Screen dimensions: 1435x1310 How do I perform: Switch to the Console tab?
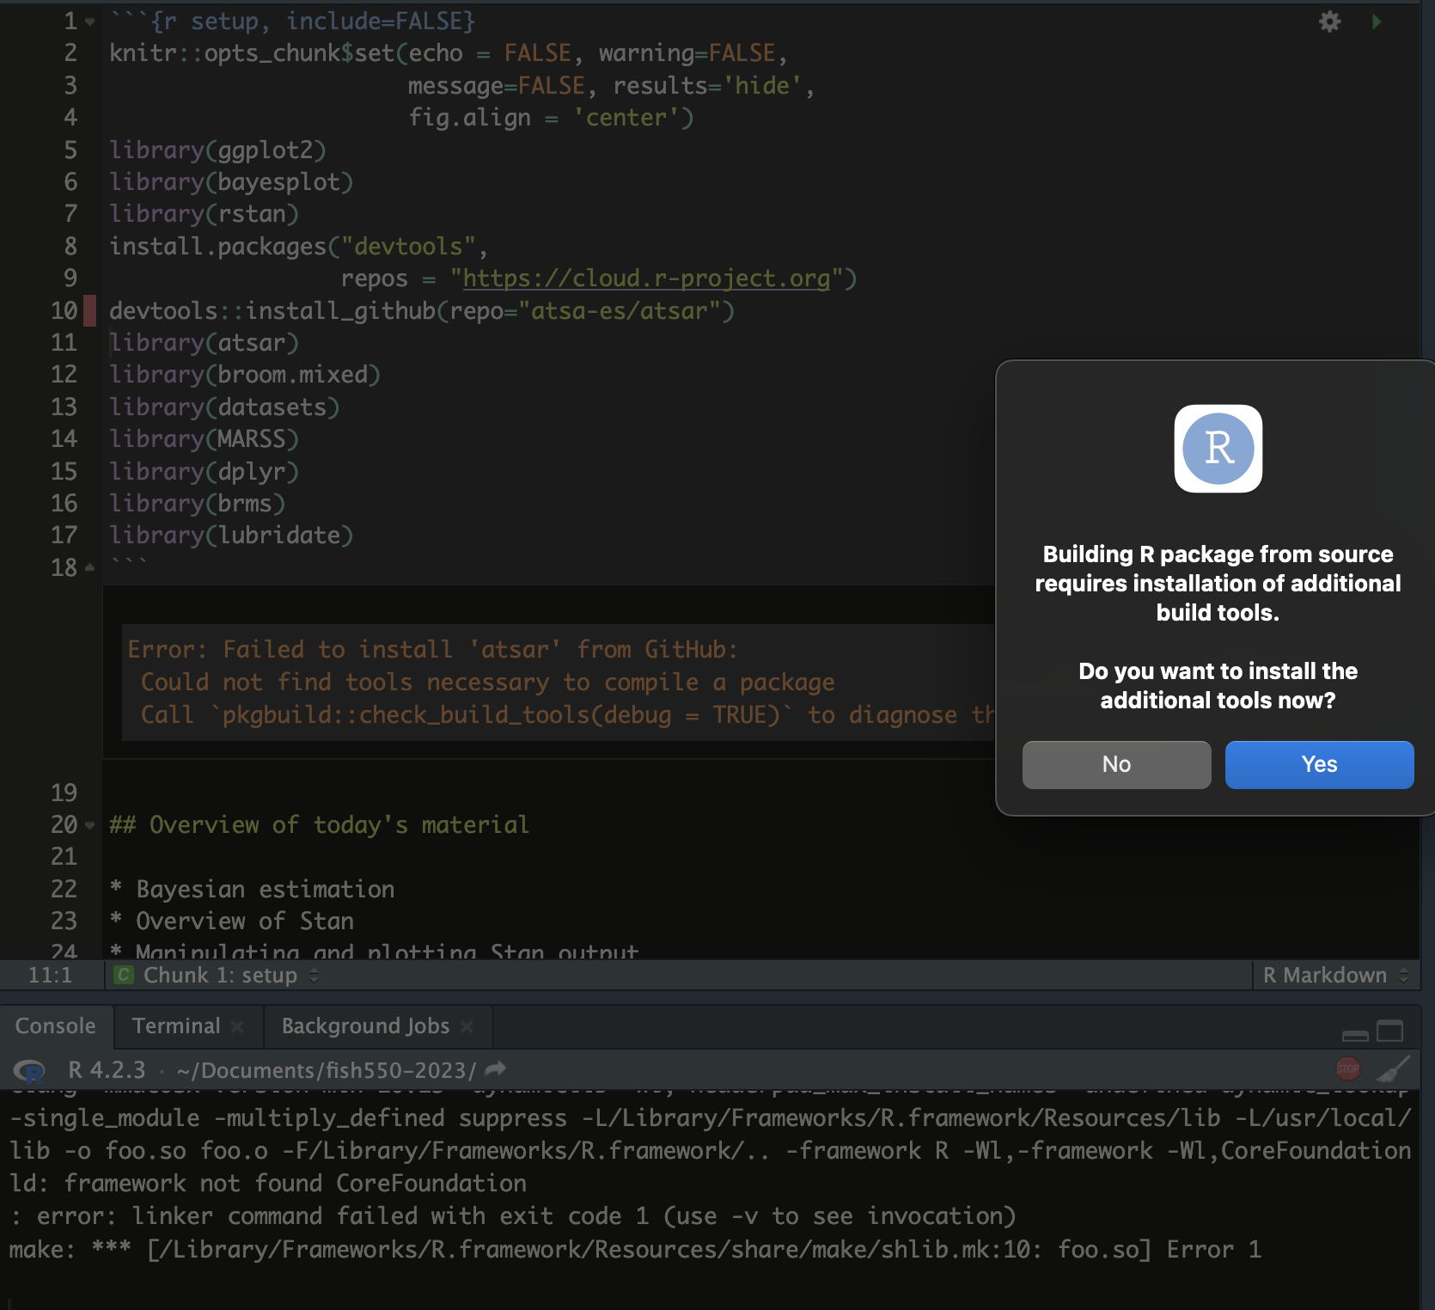(x=56, y=1025)
